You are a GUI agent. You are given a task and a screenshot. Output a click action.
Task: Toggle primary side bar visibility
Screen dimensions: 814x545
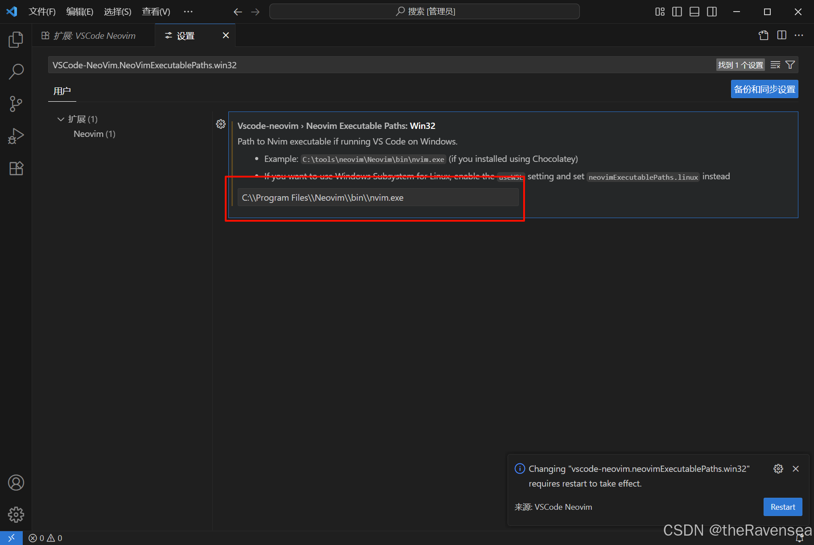click(677, 12)
